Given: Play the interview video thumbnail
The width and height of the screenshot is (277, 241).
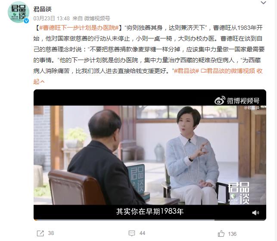Looking at the screenshot, I should pos(150,155).
